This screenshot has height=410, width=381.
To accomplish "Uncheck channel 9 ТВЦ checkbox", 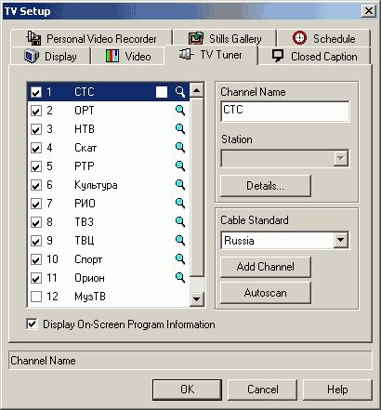I will click(36, 241).
